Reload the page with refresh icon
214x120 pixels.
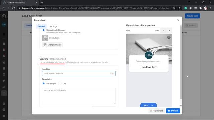pos(13,8)
